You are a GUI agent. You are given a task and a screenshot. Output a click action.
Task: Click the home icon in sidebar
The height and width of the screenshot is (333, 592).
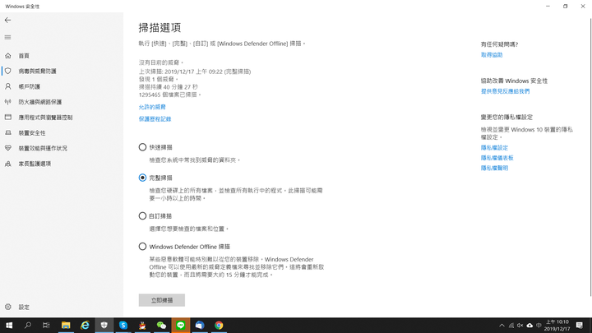point(8,56)
